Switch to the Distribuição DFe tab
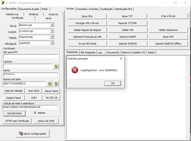The height and width of the screenshot is (141, 191). (124, 9)
